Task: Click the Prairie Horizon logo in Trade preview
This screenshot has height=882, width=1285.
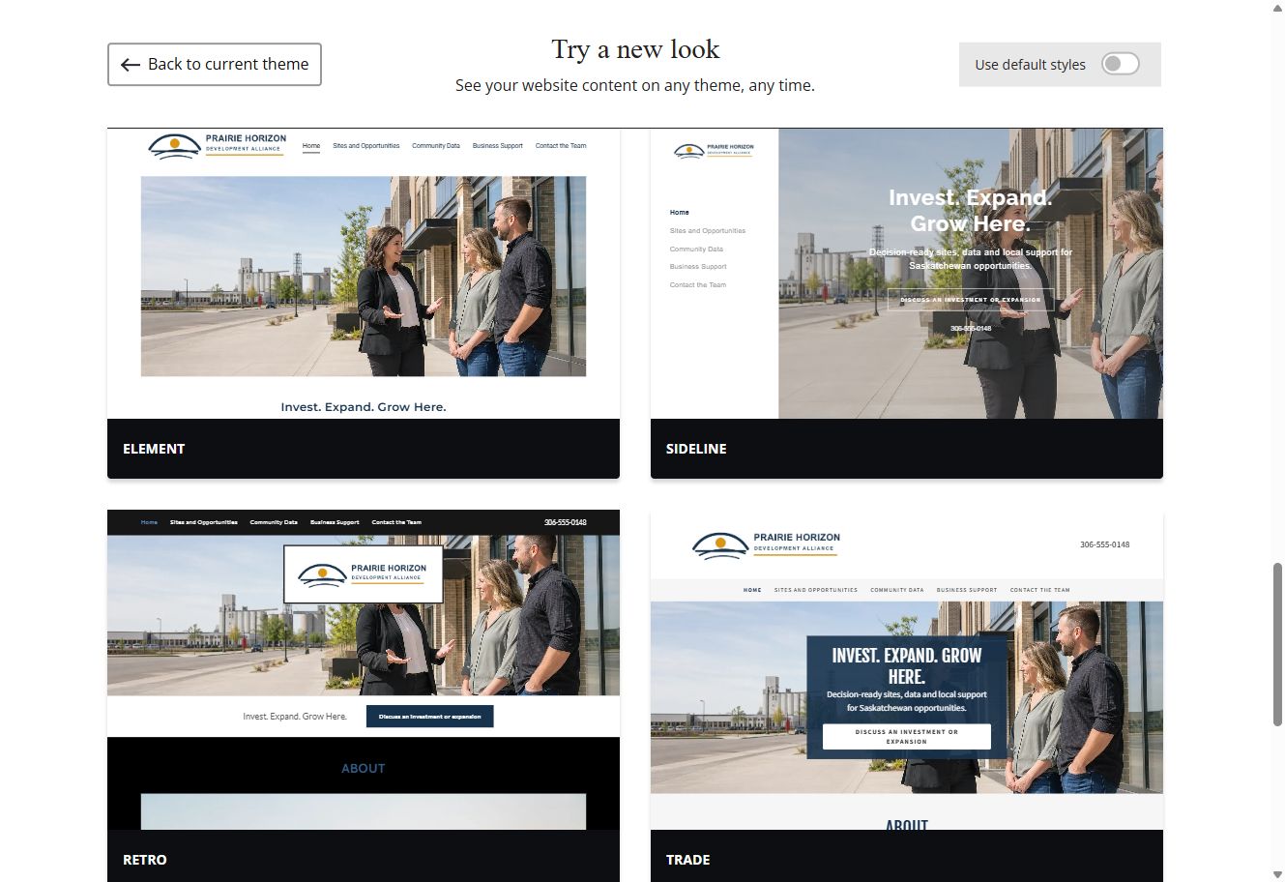Action: tap(767, 544)
